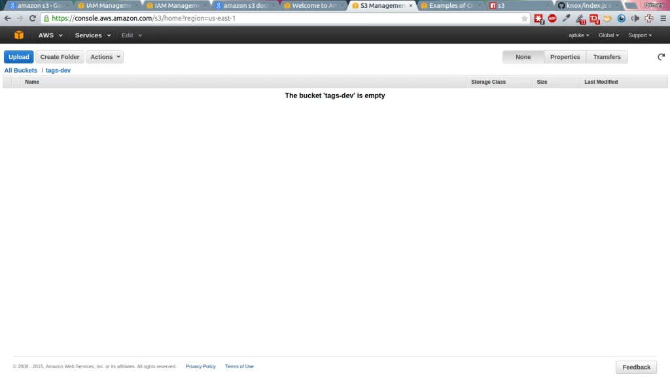Screen dimensions: 670x378
Task: Click the AWS orange cube logo
Action: coord(19,35)
